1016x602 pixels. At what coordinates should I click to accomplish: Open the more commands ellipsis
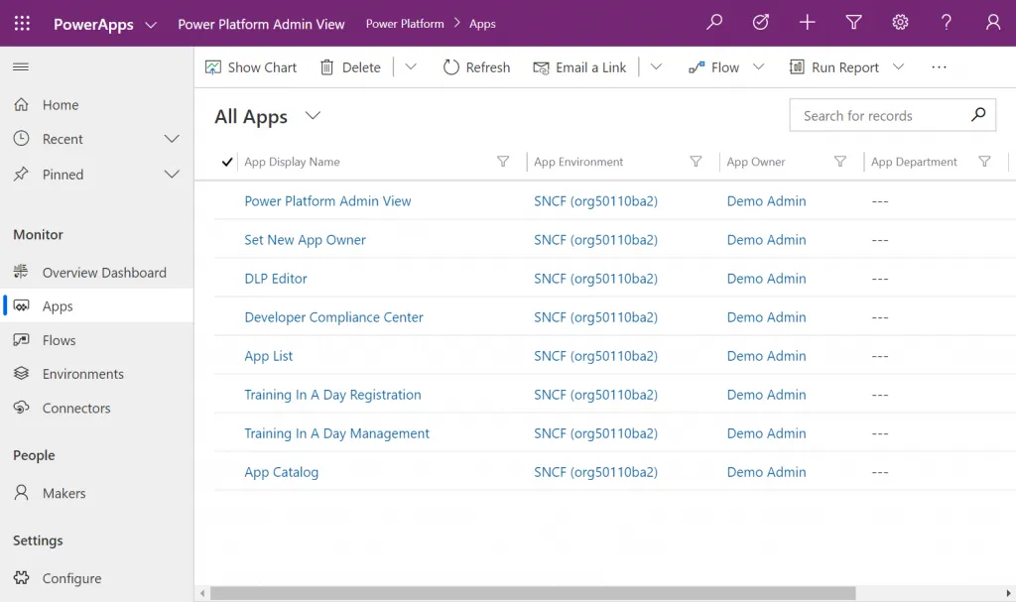pyautogui.click(x=939, y=67)
